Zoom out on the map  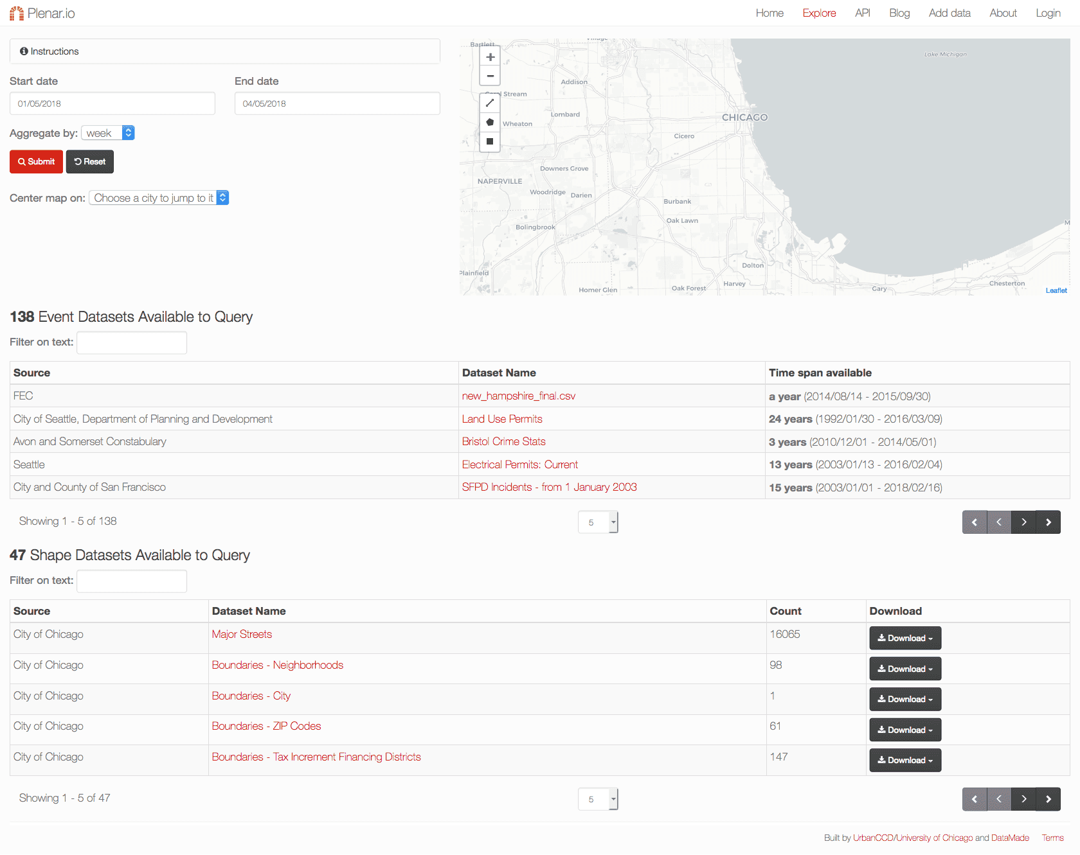click(490, 76)
